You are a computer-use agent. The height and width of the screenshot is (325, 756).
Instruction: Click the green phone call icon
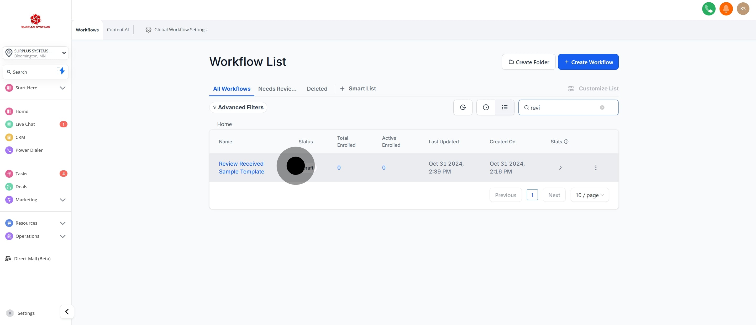(708, 9)
